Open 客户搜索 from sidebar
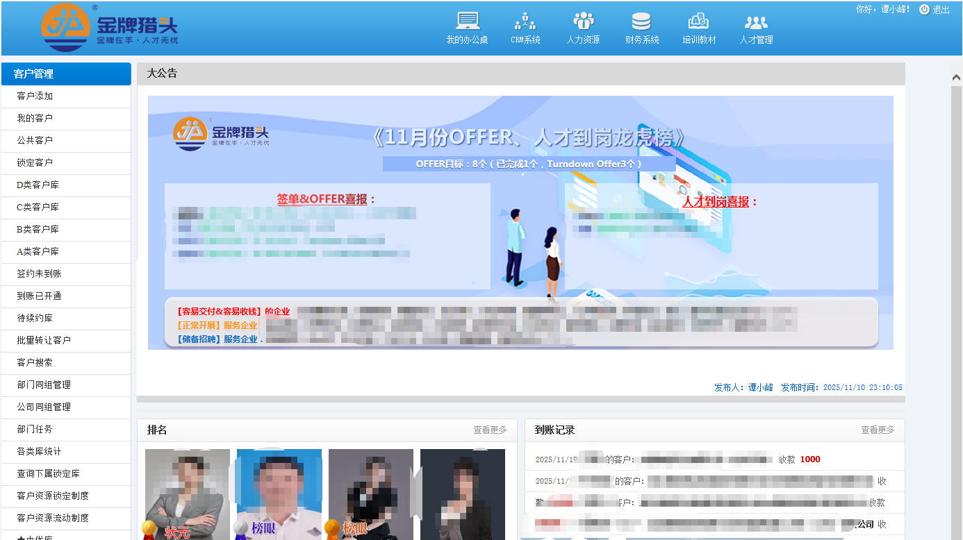The height and width of the screenshot is (540, 963). pos(35,363)
